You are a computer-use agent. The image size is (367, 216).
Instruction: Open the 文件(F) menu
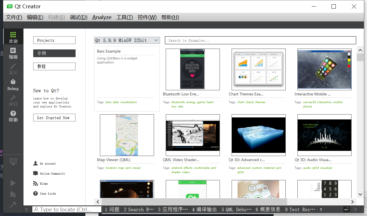pos(14,17)
